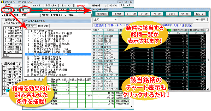Select 上昇トレンド初動の銘柄 condition
The width and height of the screenshot is (211, 111).
pos(58,62)
